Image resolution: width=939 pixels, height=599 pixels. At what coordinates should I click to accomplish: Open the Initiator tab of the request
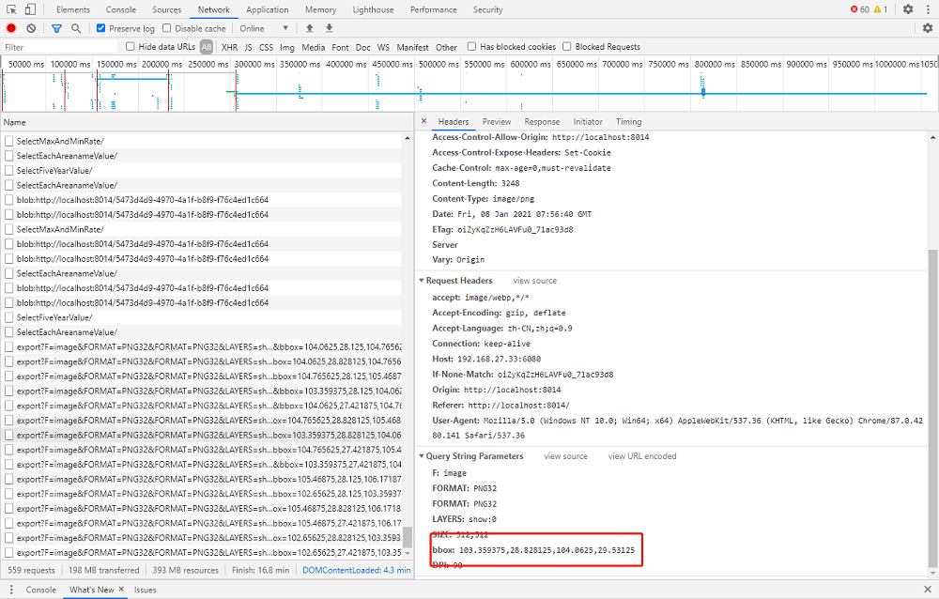588,122
